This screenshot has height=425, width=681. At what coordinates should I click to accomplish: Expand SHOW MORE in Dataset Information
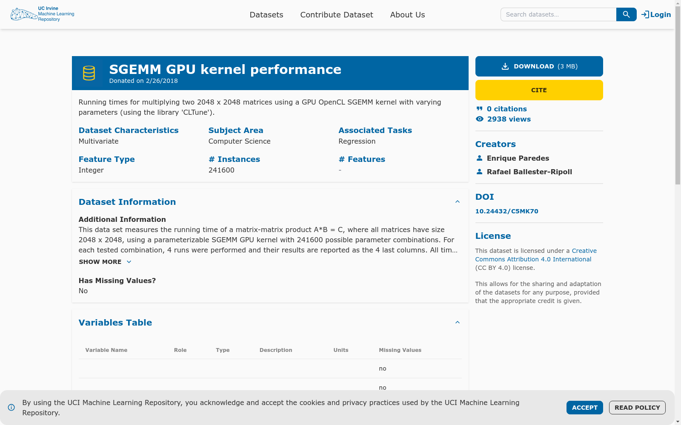(x=105, y=262)
